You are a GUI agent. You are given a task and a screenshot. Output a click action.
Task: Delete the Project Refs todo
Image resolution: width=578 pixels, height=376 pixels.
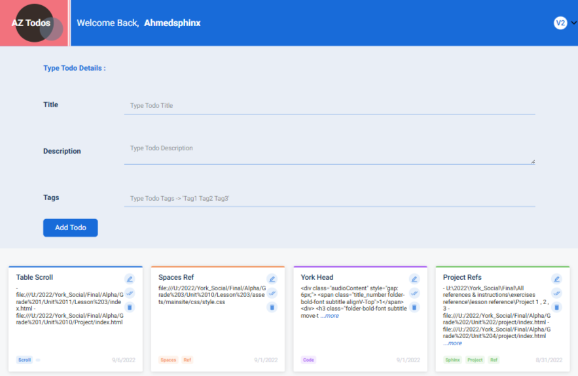click(556, 307)
